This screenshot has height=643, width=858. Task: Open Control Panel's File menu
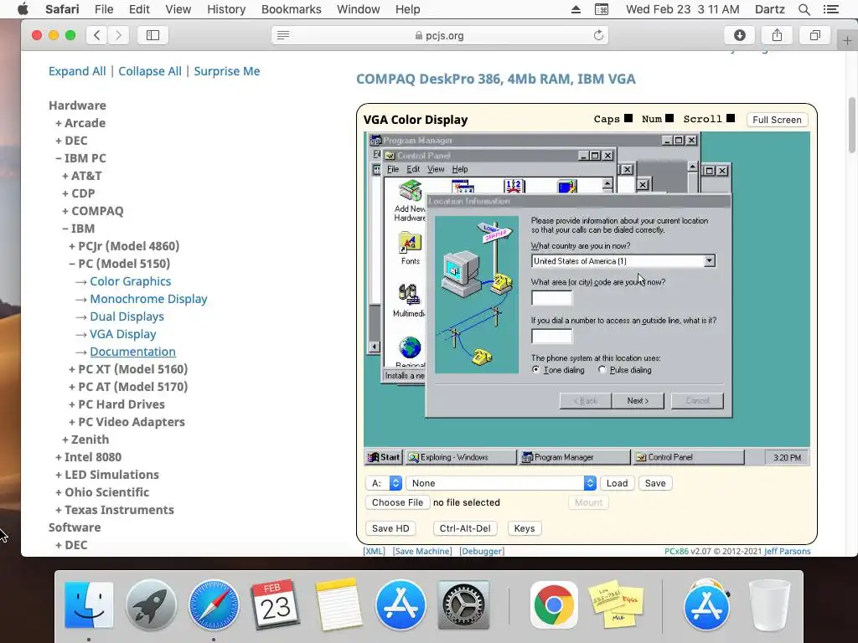point(393,169)
